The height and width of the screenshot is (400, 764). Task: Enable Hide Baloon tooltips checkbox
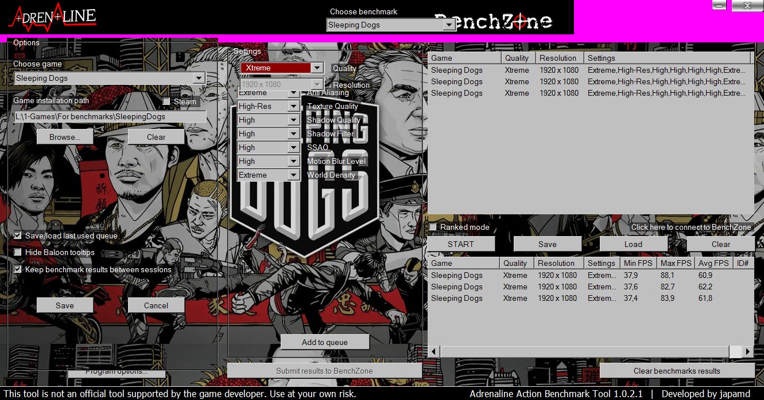[18, 252]
